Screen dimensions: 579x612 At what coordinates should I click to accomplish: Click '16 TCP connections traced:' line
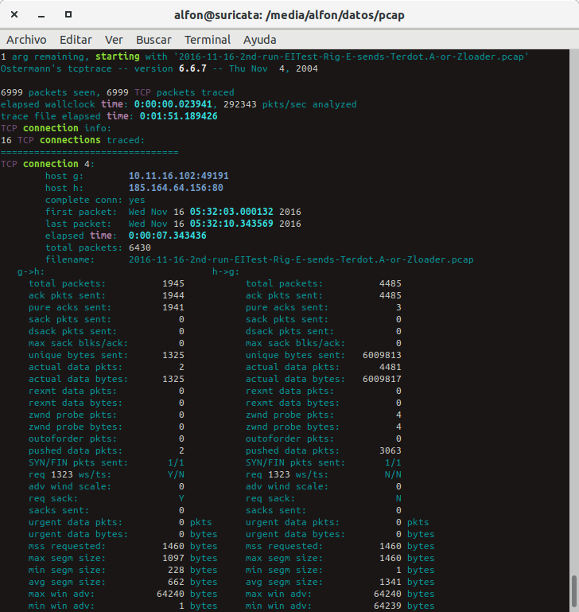click(72, 140)
